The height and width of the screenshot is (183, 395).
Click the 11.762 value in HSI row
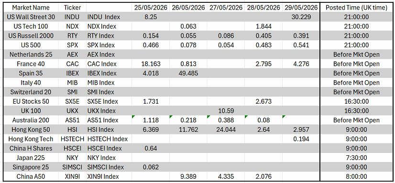(x=188, y=129)
